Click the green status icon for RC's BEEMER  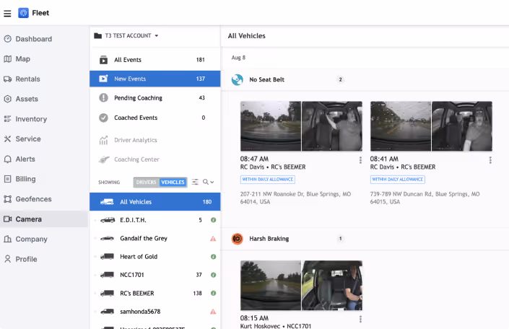[x=213, y=294]
